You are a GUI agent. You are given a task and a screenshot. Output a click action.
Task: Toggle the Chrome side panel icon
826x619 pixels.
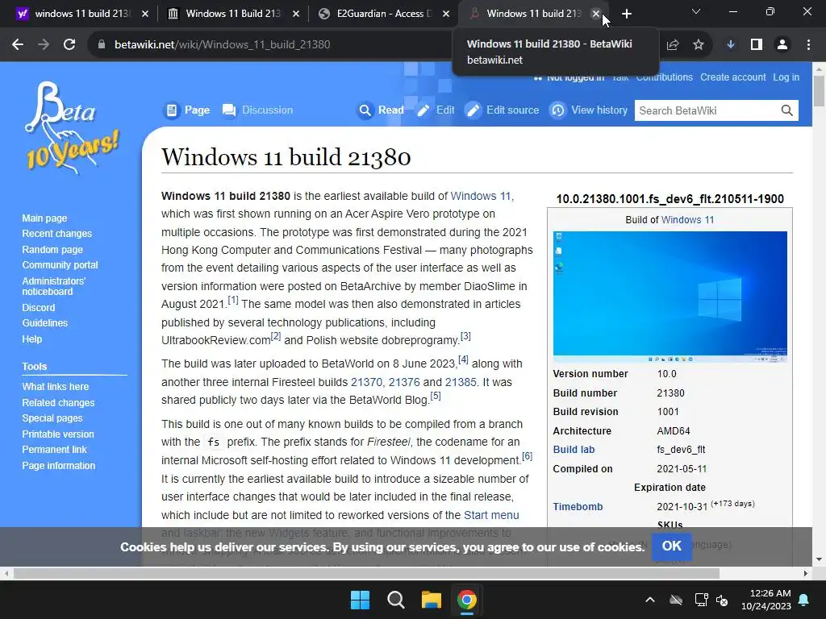pyautogui.click(x=757, y=45)
